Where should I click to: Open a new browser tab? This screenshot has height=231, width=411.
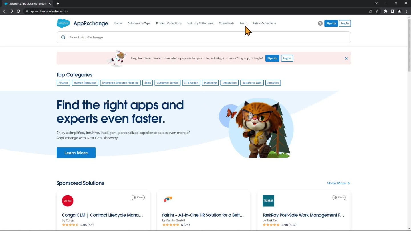pyautogui.click(x=58, y=4)
